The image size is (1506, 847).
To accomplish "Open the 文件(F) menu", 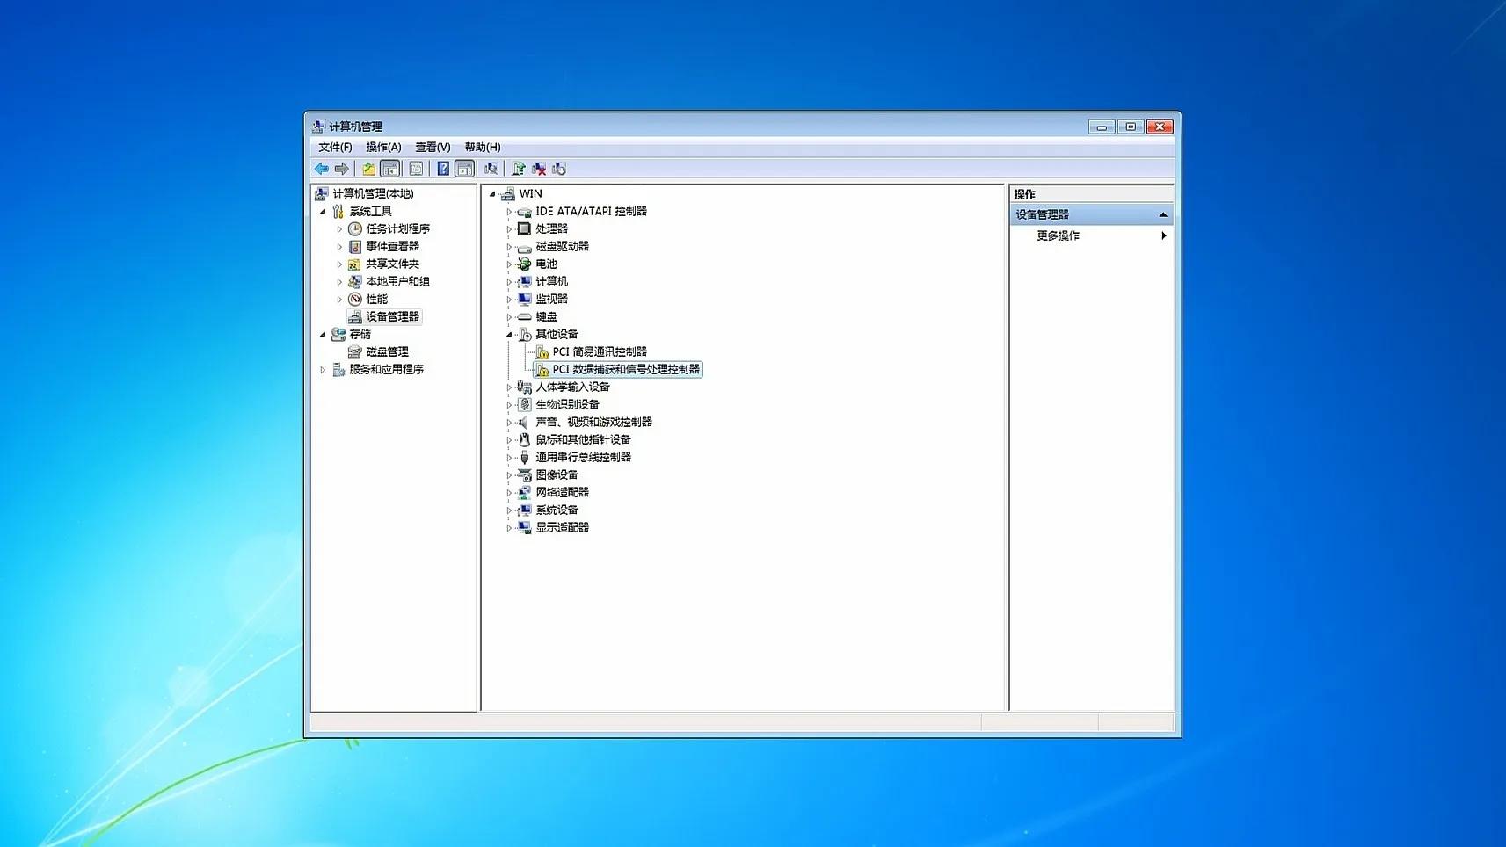I will tap(335, 148).
